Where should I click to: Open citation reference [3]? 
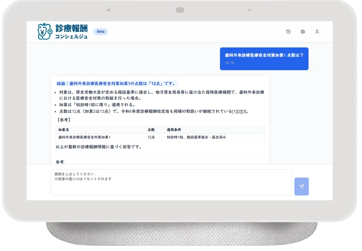click(x=244, y=111)
